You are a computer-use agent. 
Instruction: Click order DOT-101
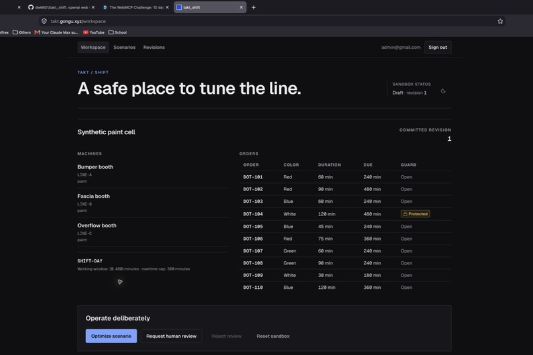coord(253,177)
